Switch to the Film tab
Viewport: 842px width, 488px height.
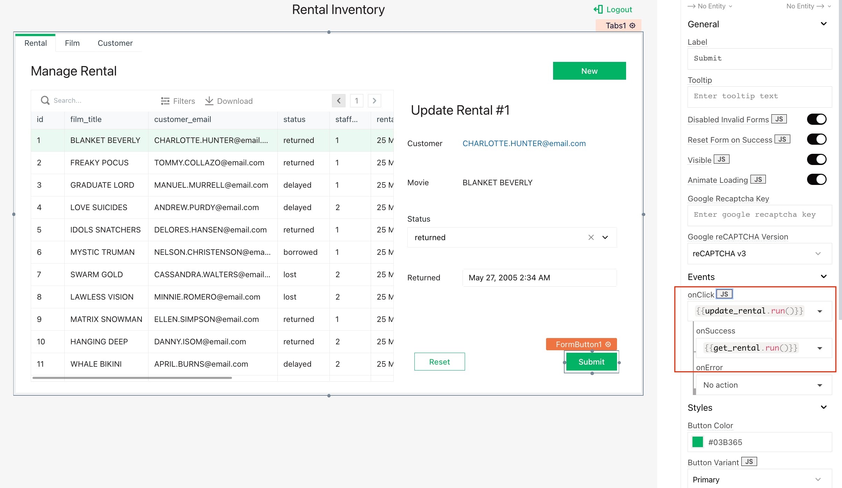72,43
